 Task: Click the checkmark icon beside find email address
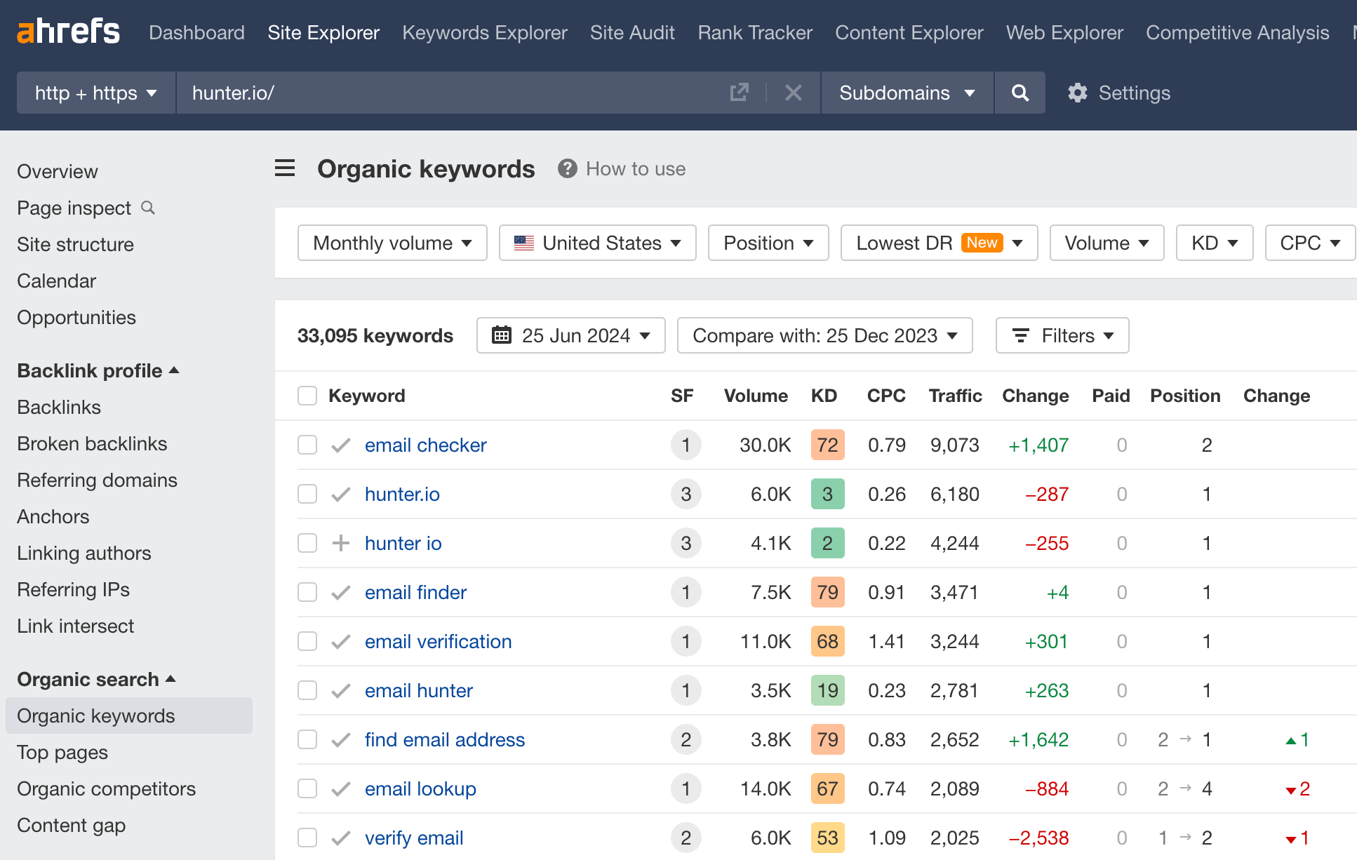tap(341, 740)
